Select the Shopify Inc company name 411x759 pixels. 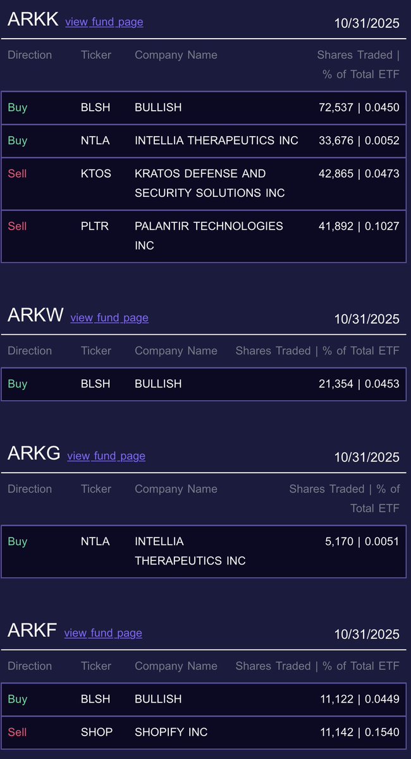pyautogui.click(x=171, y=732)
